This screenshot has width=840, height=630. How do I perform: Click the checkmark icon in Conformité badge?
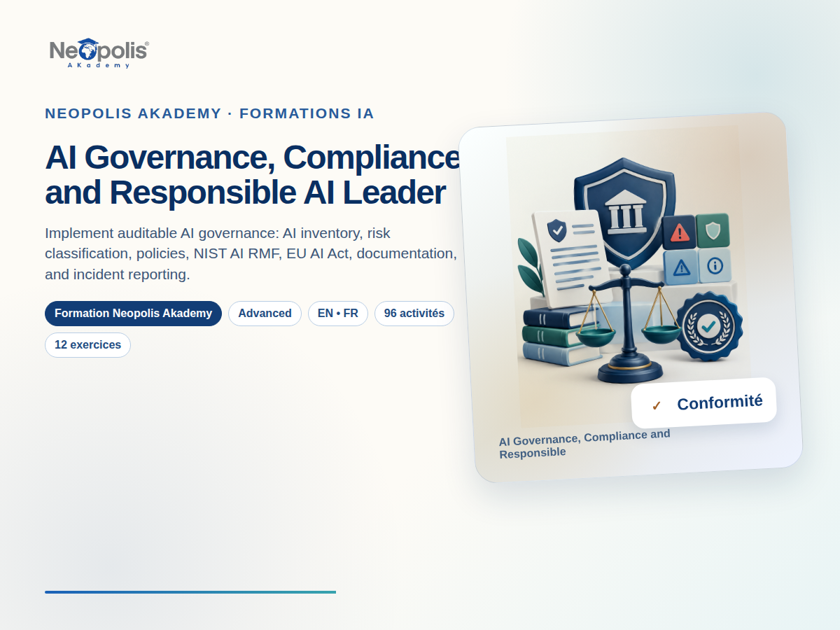coord(656,405)
